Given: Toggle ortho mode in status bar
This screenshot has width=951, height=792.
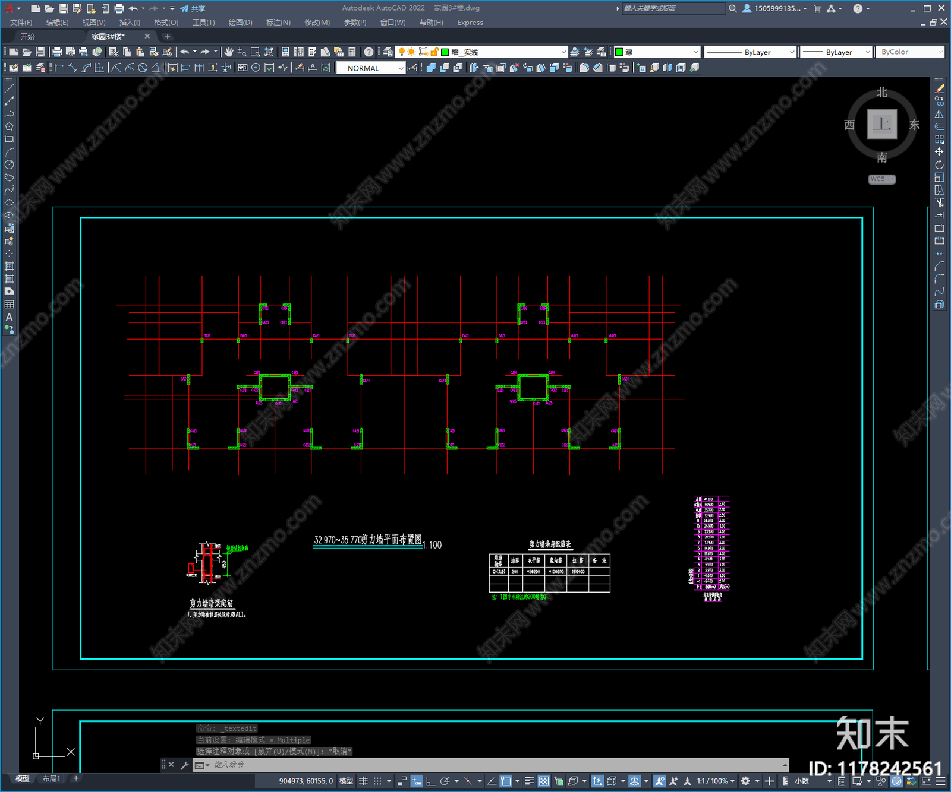Looking at the screenshot, I should point(431,781).
